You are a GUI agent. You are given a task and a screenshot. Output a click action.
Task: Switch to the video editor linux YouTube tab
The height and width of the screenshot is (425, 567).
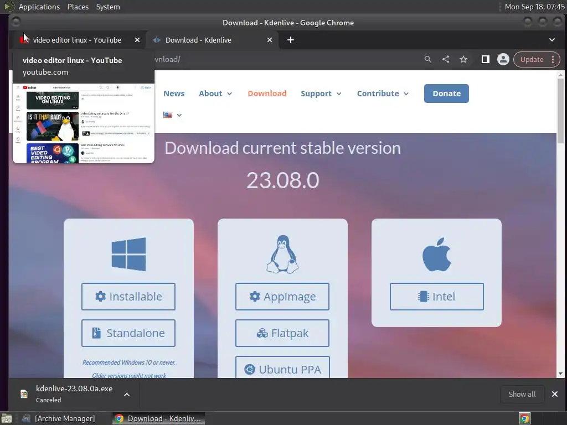click(x=77, y=40)
